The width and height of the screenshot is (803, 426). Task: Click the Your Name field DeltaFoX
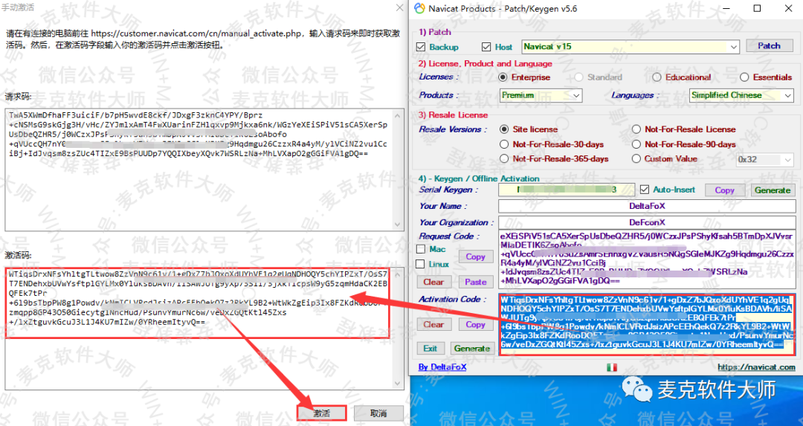click(x=647, y=206)
